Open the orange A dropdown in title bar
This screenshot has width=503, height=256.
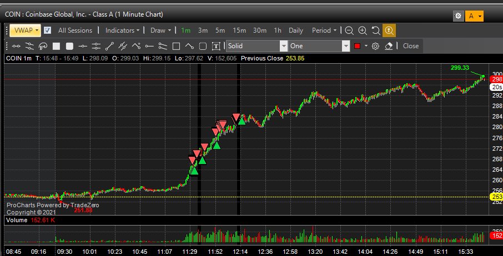point(475,16)
